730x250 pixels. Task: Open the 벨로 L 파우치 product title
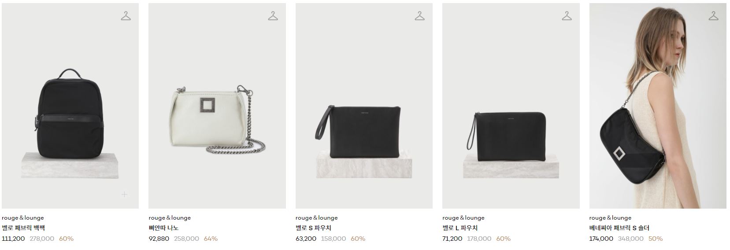coord(460,228)
